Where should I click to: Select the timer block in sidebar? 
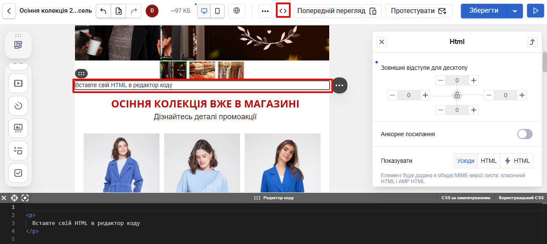[x=18, y=106]
